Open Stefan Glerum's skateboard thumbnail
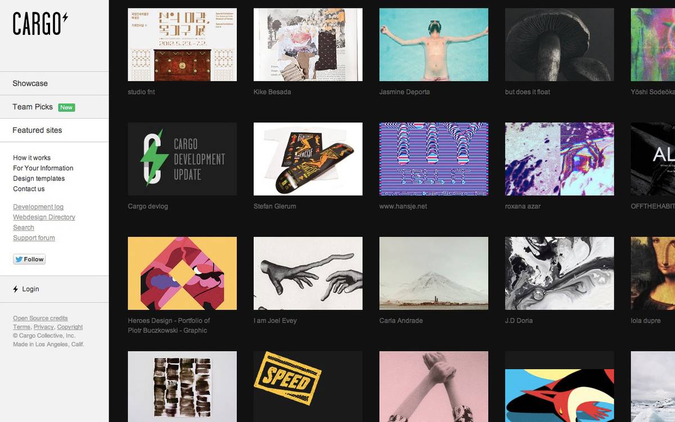Image resolution: width=675 pixels, height=422 pixels. coord(308,159)
